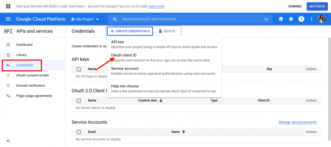Follow the Learn more link
The width and height of the screenshot is (331, 147).
click(156, 6)
